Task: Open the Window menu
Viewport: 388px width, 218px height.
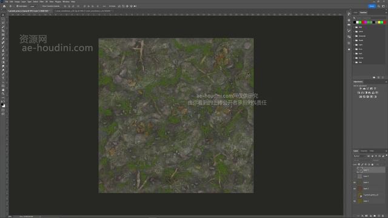Action: click(x=66, y=2)
